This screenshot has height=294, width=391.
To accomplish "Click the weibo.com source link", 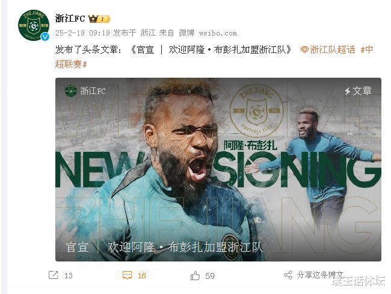I will pos(218,33).
